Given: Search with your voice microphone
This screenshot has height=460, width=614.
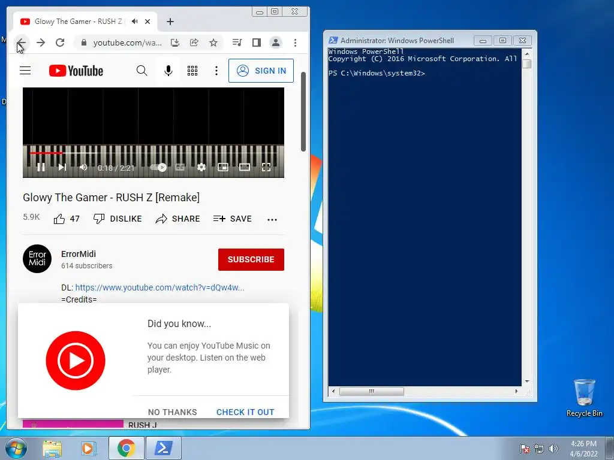Looking at the screenshot, I should pos(168,71).
